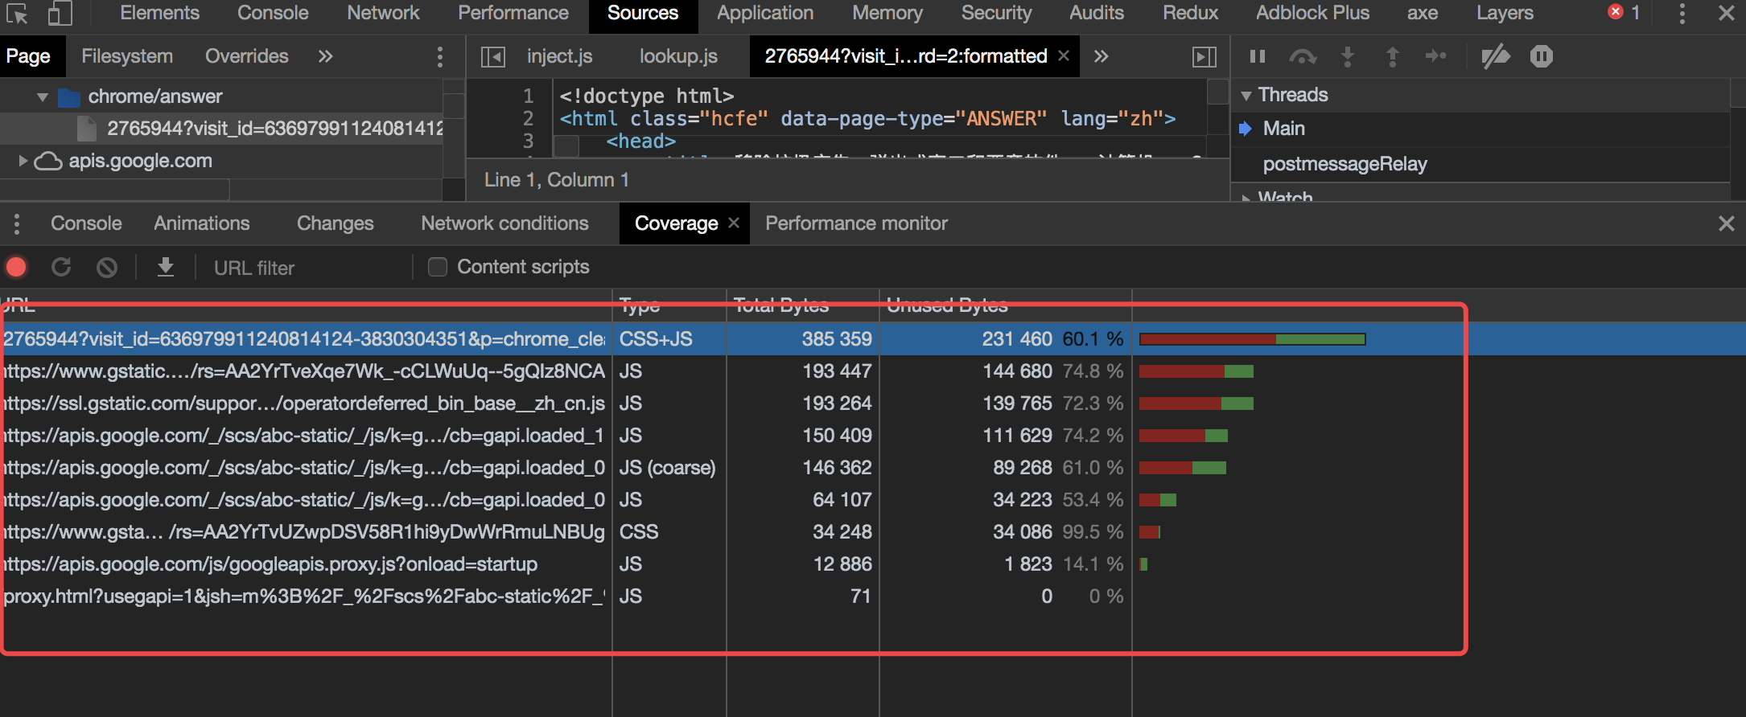Click the inspect element selector icon
The width and height of the screenshot is (1746, 717).
point(17,13)
